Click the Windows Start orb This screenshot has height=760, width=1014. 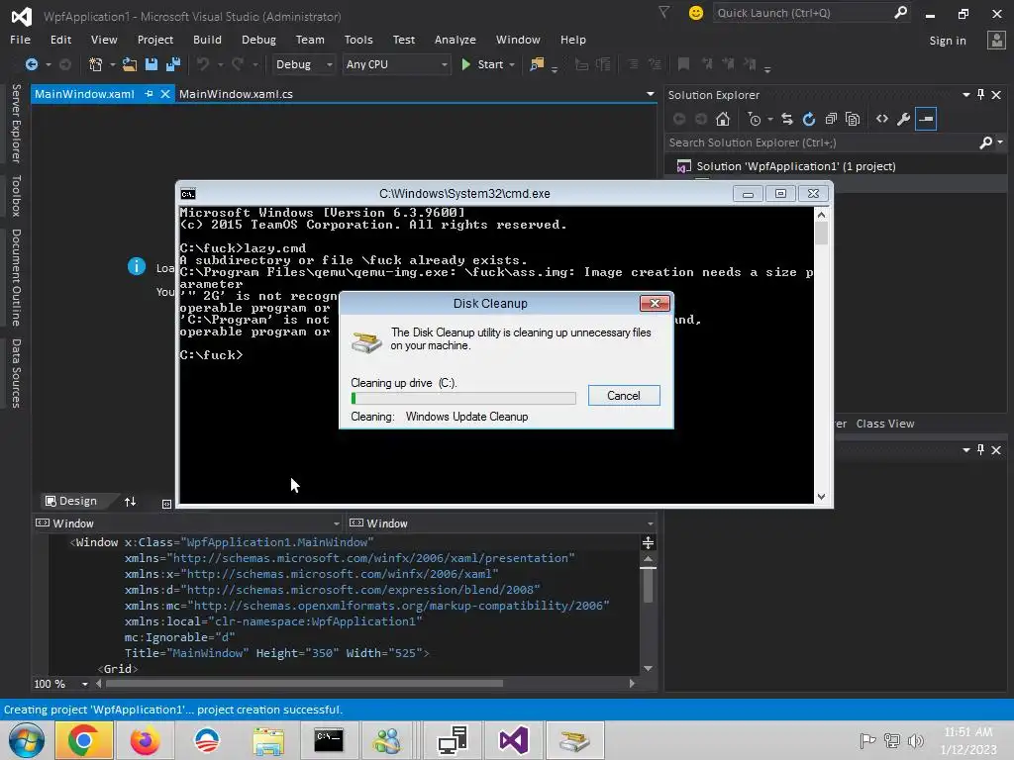pyautogui.click(x=26, y=740)
